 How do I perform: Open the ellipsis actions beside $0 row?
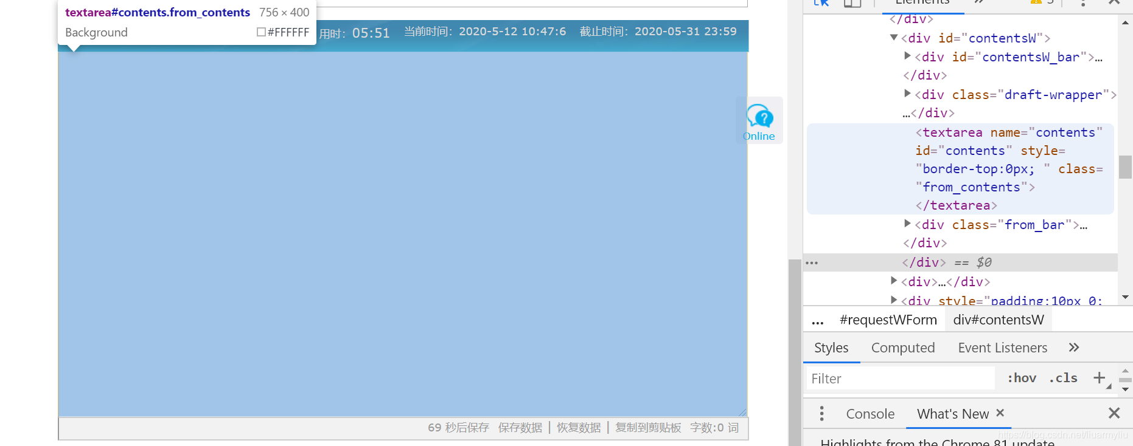812,262
